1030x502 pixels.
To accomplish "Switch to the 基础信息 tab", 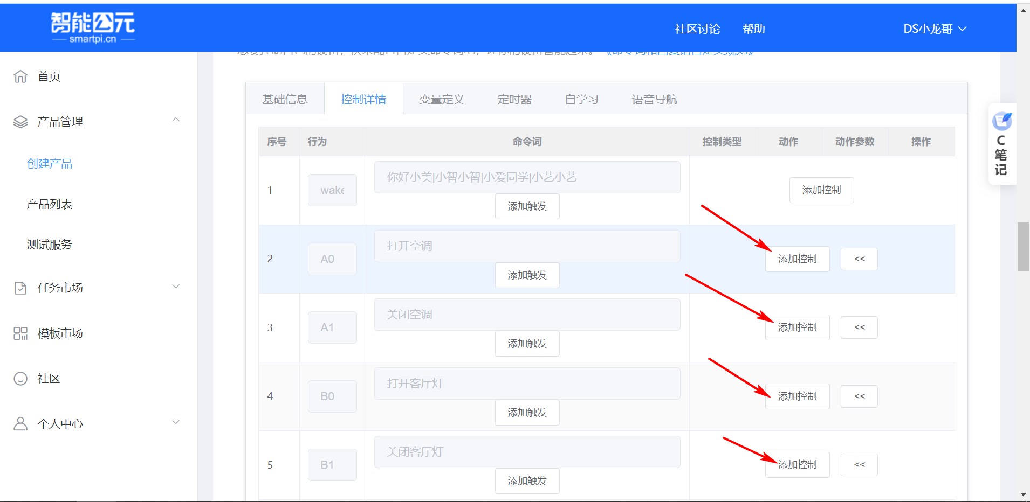I will (285, 99).
